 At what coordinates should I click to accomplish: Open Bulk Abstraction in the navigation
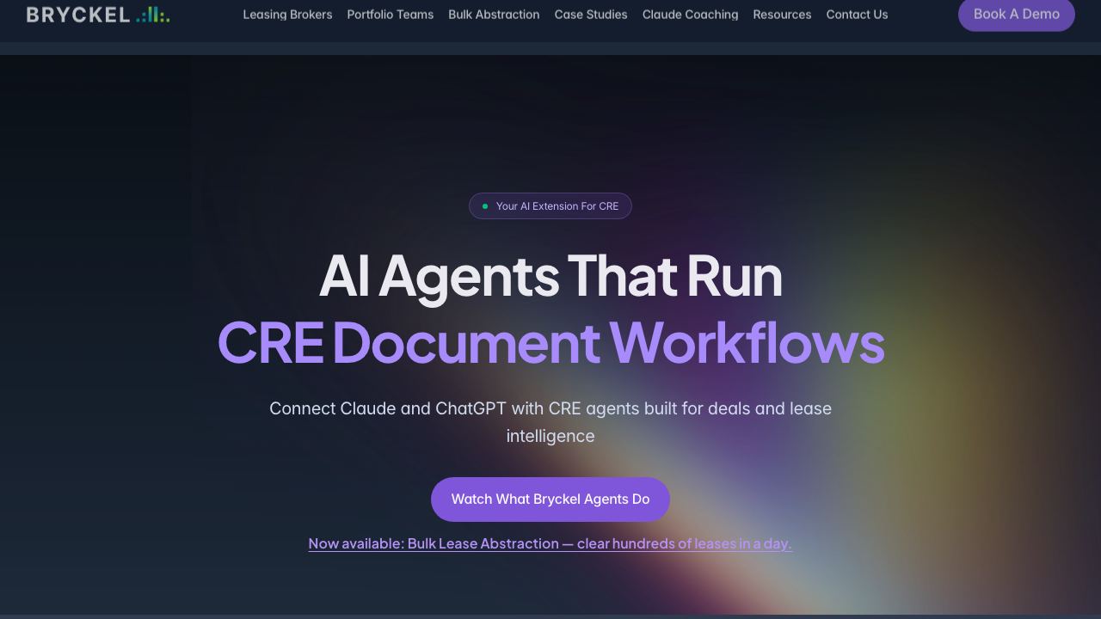494,15
